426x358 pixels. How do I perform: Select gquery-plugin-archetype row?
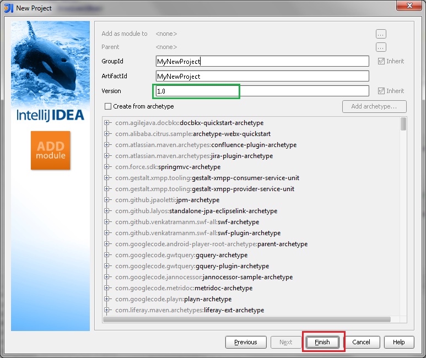[192, 266]
